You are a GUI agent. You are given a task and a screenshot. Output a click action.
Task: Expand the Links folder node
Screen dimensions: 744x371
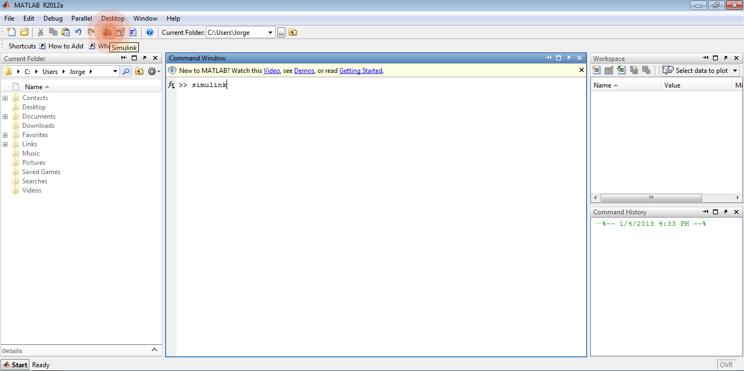5,144
